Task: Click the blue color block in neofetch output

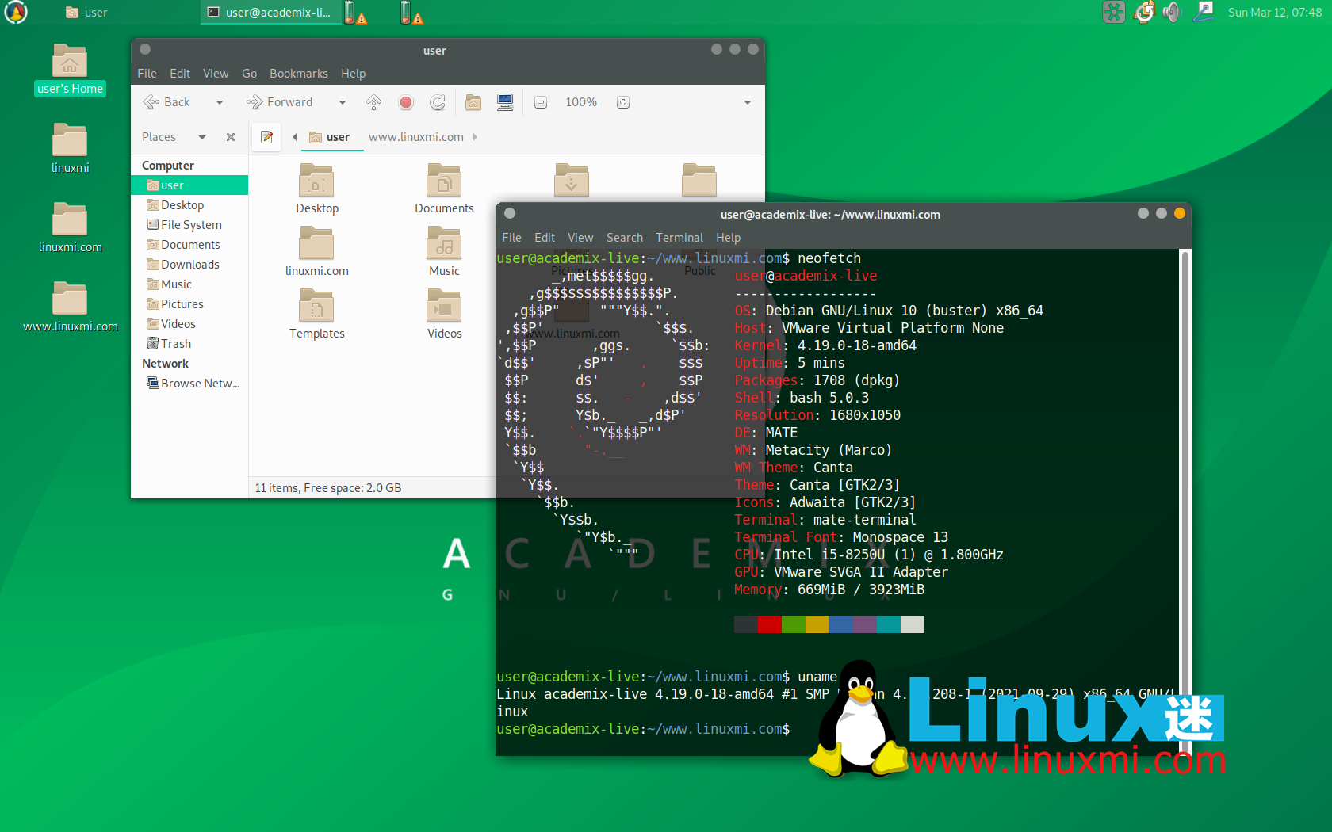Action: coord(841,624)
